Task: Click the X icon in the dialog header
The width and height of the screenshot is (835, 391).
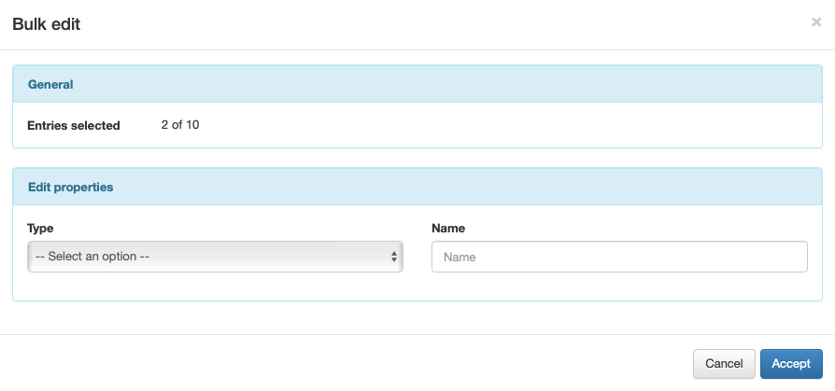Action: [816, 22]
